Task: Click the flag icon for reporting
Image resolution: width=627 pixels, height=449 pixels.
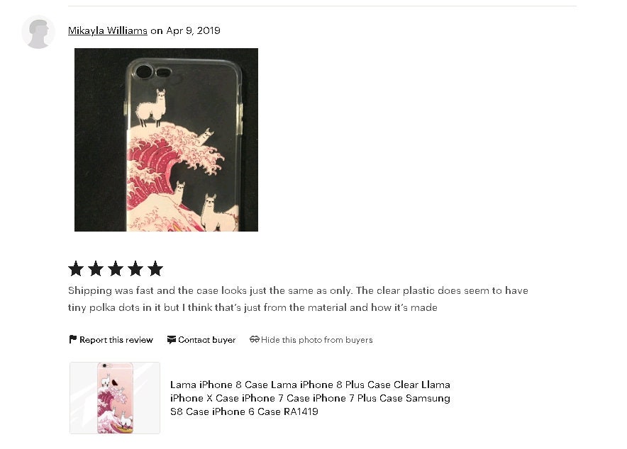Action: 73,339
